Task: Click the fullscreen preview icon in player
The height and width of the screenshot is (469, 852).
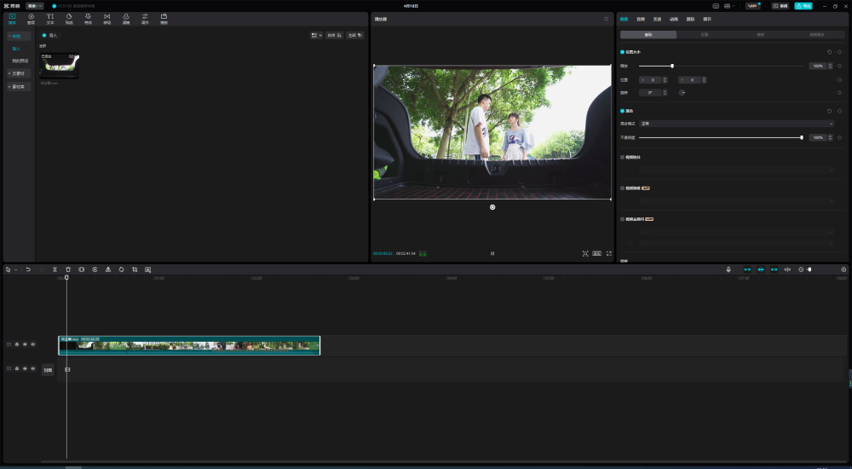Action: tap(609, 253)
